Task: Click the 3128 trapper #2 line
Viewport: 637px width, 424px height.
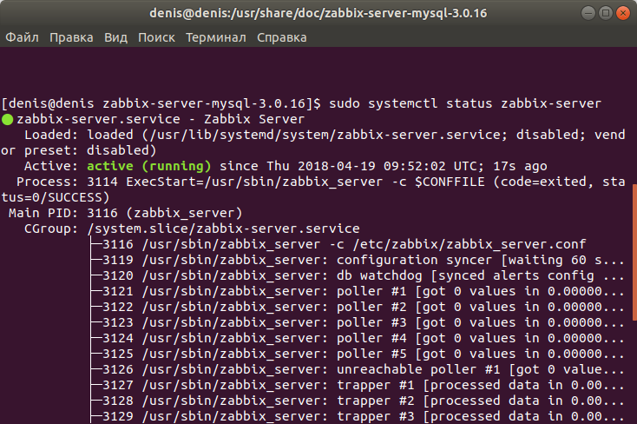Action: 363,401
